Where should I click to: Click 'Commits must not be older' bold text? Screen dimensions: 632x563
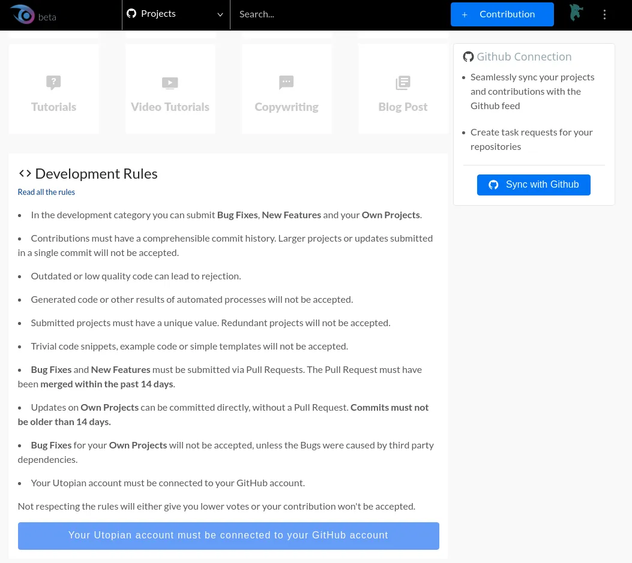point(223,415)
